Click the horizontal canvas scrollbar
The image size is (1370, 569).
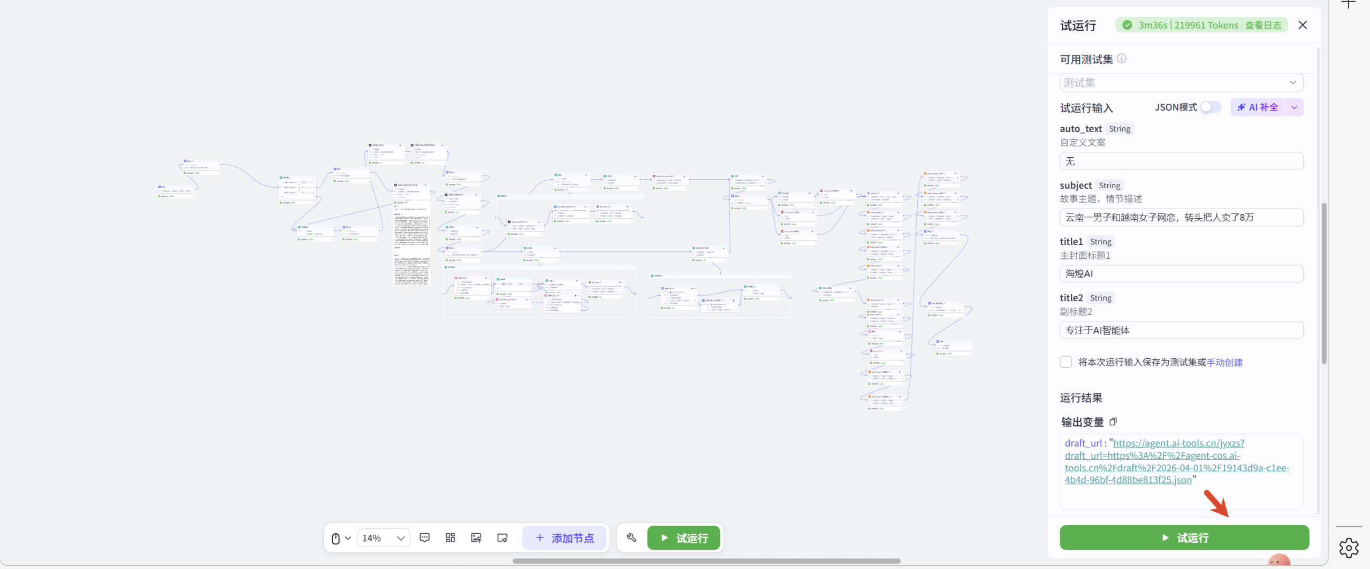tap(706, 561)
